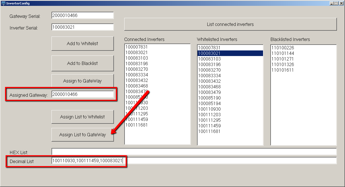Image resolution: width=345 pixels, height=187 pixels.
Task: Click the Assign List to Whitelist button
Action: (x=83, y=117)
